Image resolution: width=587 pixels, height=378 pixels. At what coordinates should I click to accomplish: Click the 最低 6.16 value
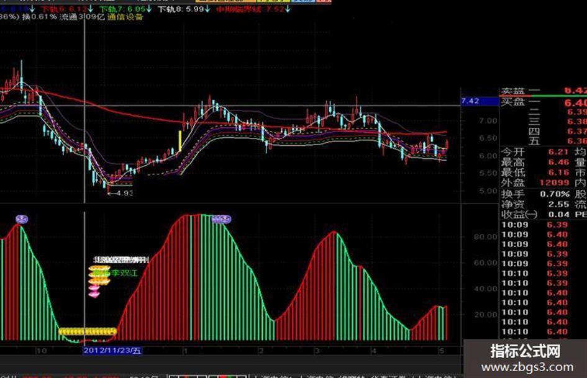click(558, 173)
